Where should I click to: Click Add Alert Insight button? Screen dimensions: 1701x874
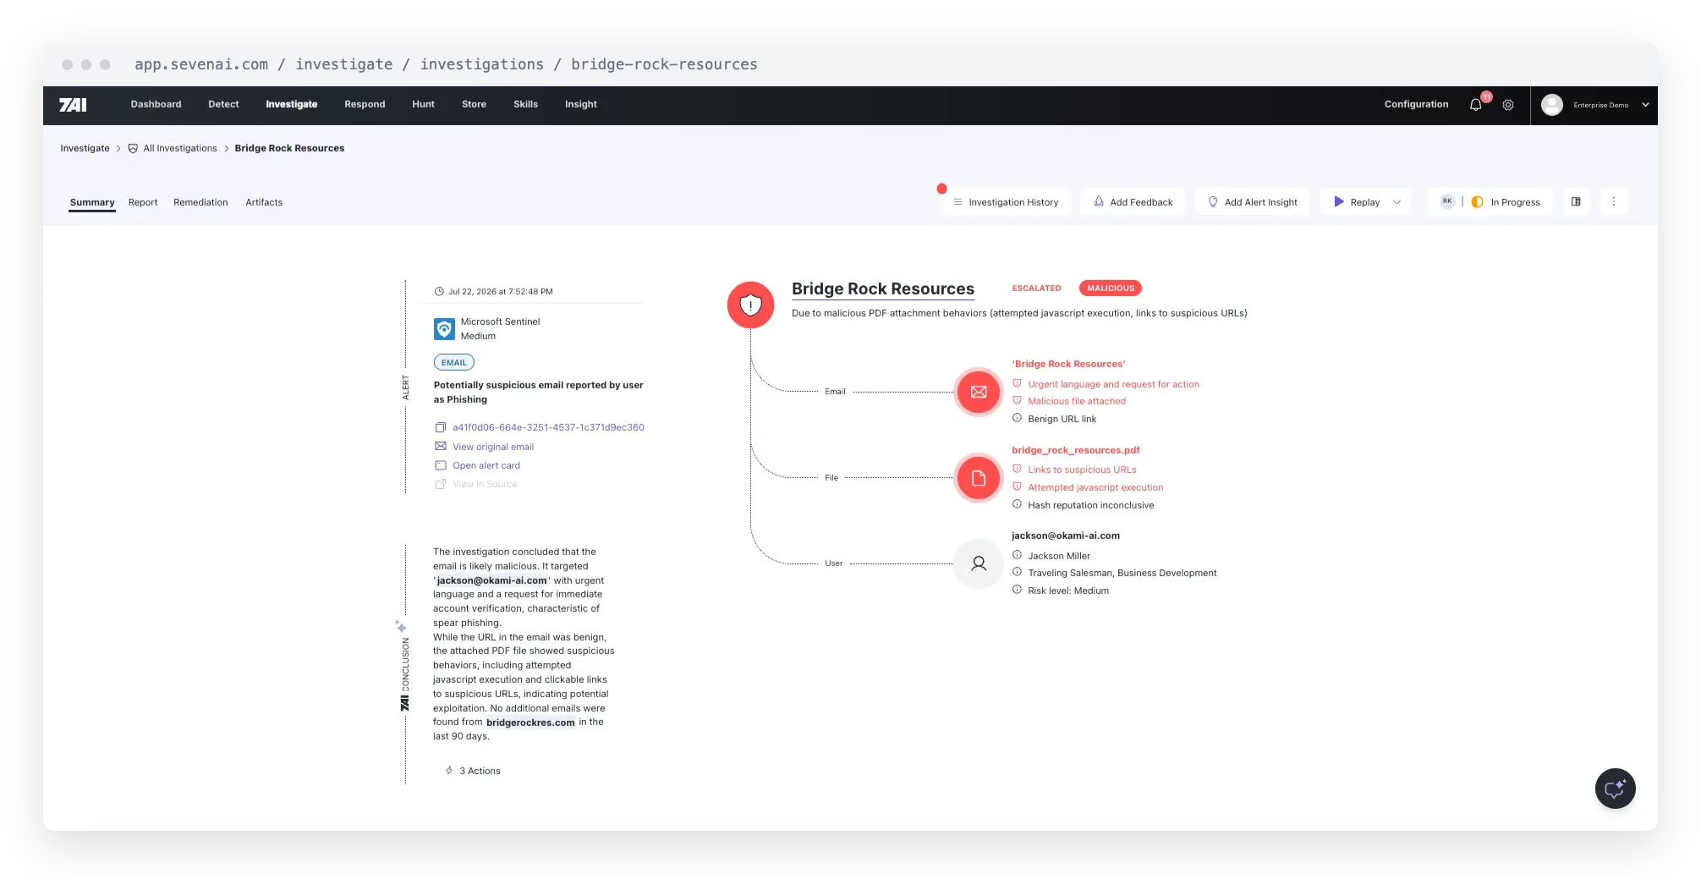(1252, 202)
